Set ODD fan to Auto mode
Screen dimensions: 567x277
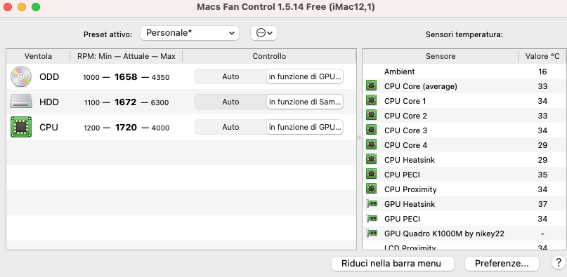pyautogui.click(x=230, y=76)
